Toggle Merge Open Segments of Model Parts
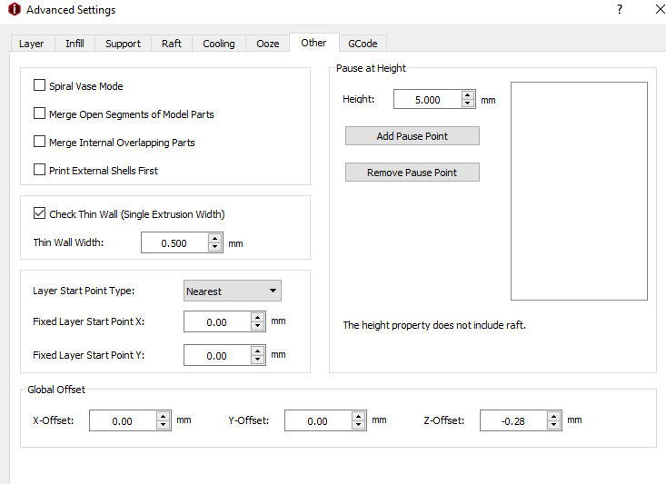The width and height of the screenshot is (666, 484). 39,114
